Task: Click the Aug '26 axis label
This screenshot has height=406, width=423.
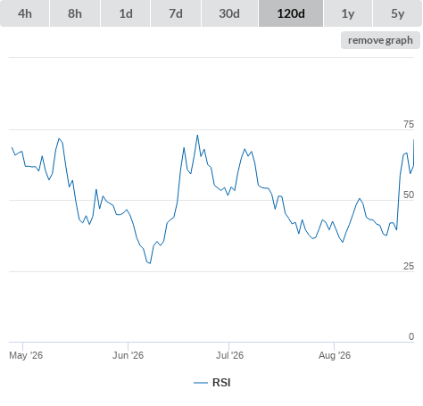Action: click(335, 355)
